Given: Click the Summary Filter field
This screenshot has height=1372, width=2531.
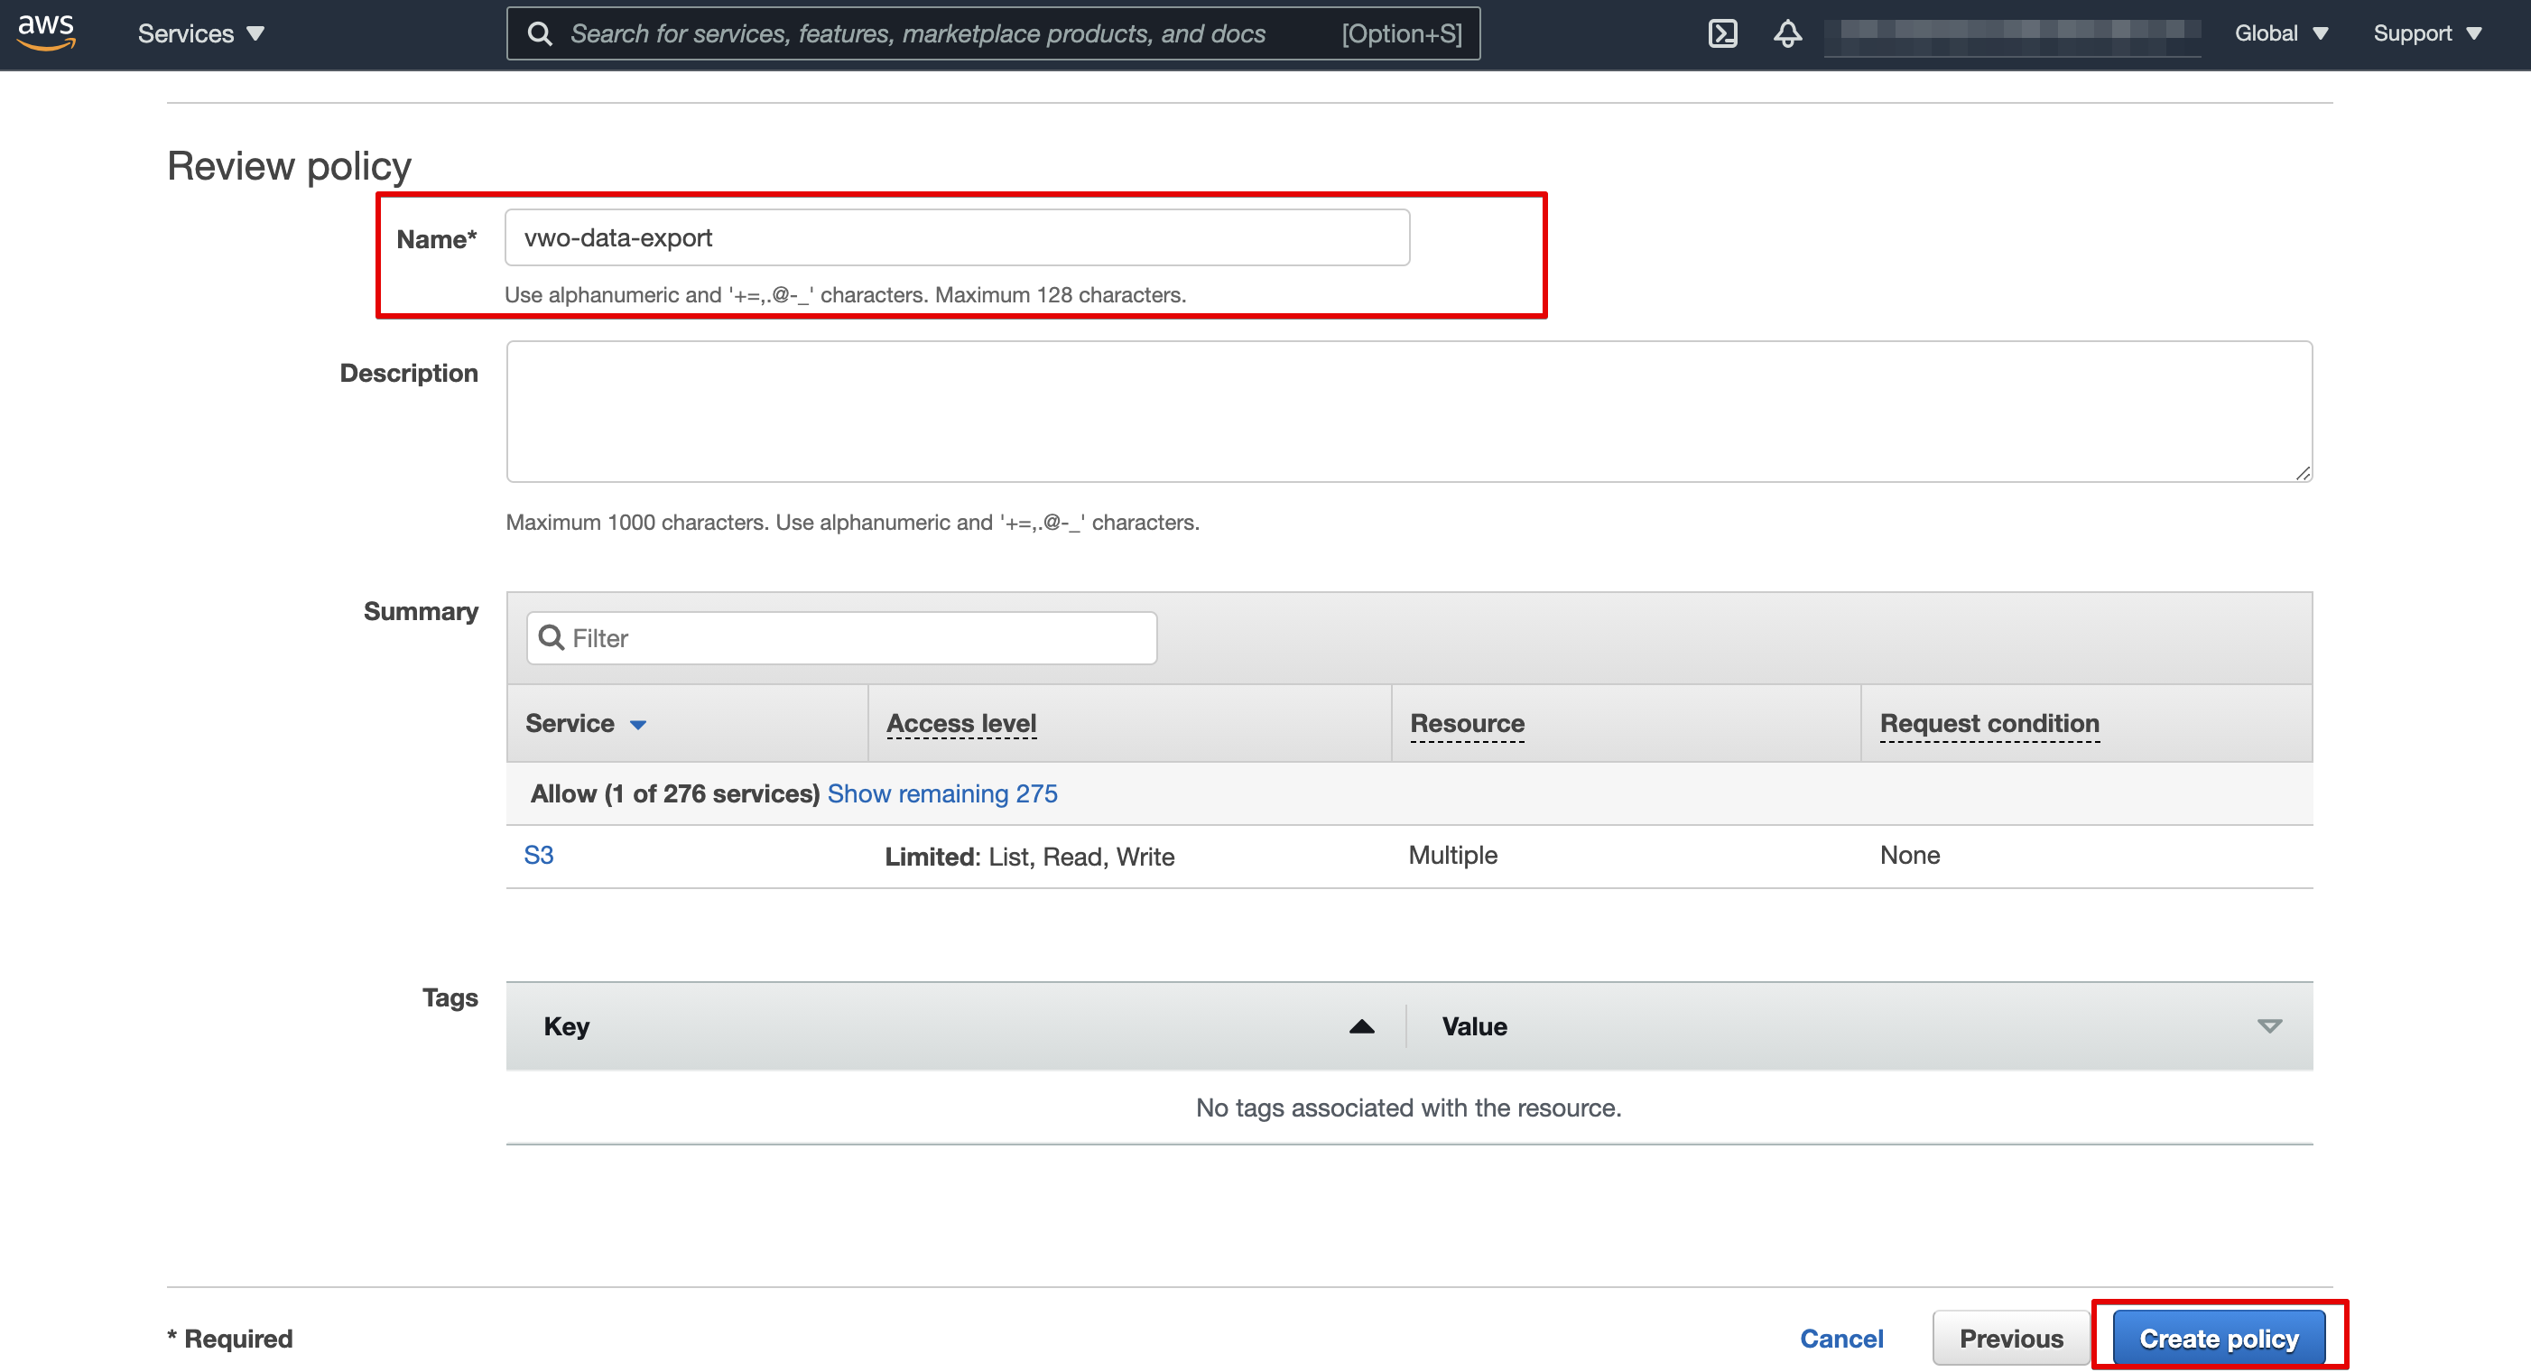Looking at the screenshot, I should click(x=841, y=638).
